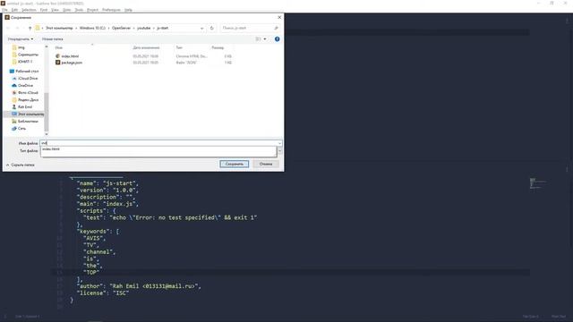Select Этот компьютер in the sidebar tree

[30, 114]
